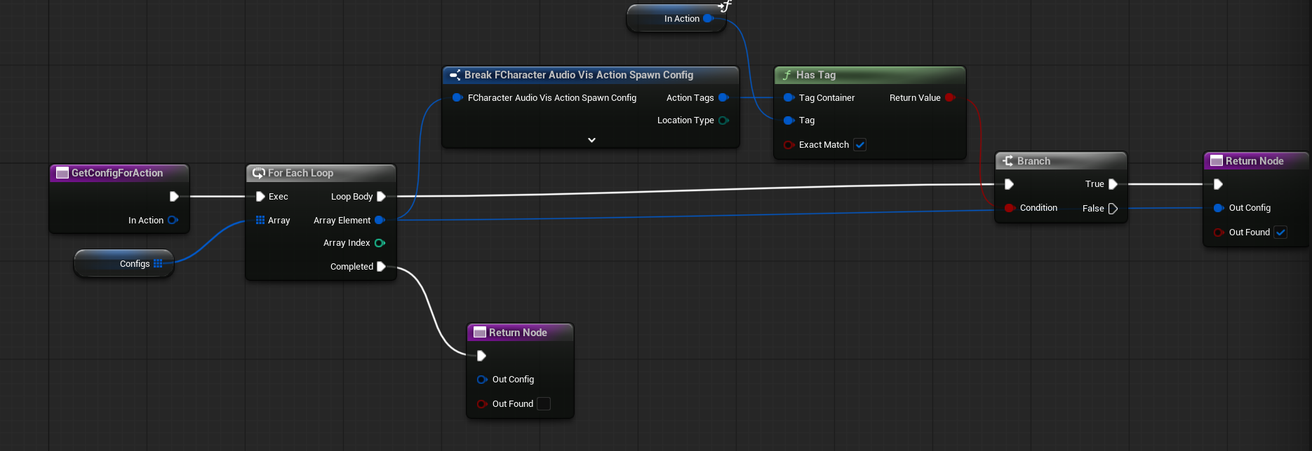The image size is (1312, 451).
Task: Select the GetConfigForAction entry node title
Action: tap(117, 173)
